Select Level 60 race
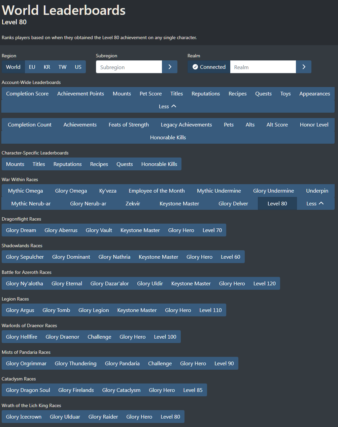This screenshot has width=338, height=427. 231,257
